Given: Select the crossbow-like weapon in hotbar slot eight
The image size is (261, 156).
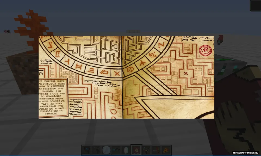Looking at the screenshot, I should [x=156, y=150].
